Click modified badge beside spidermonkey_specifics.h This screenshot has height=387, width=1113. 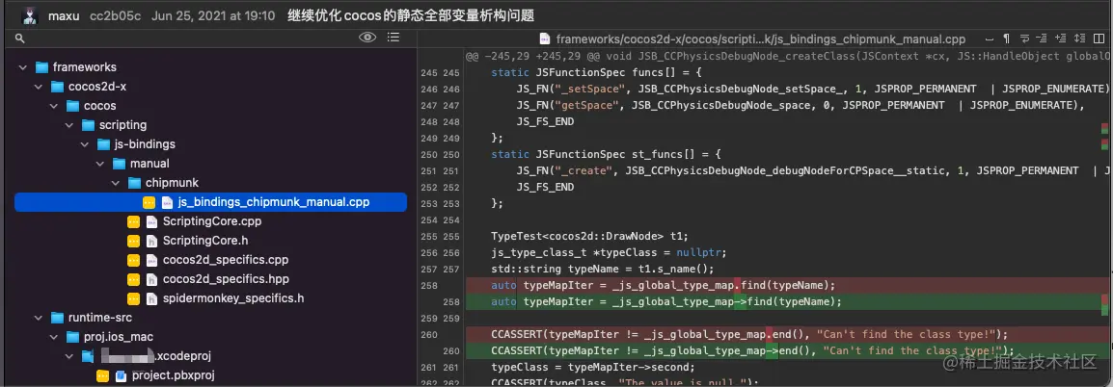[133, 297]
